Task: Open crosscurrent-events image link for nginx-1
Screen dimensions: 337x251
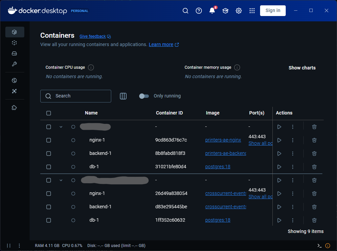Action: [225, 194]
